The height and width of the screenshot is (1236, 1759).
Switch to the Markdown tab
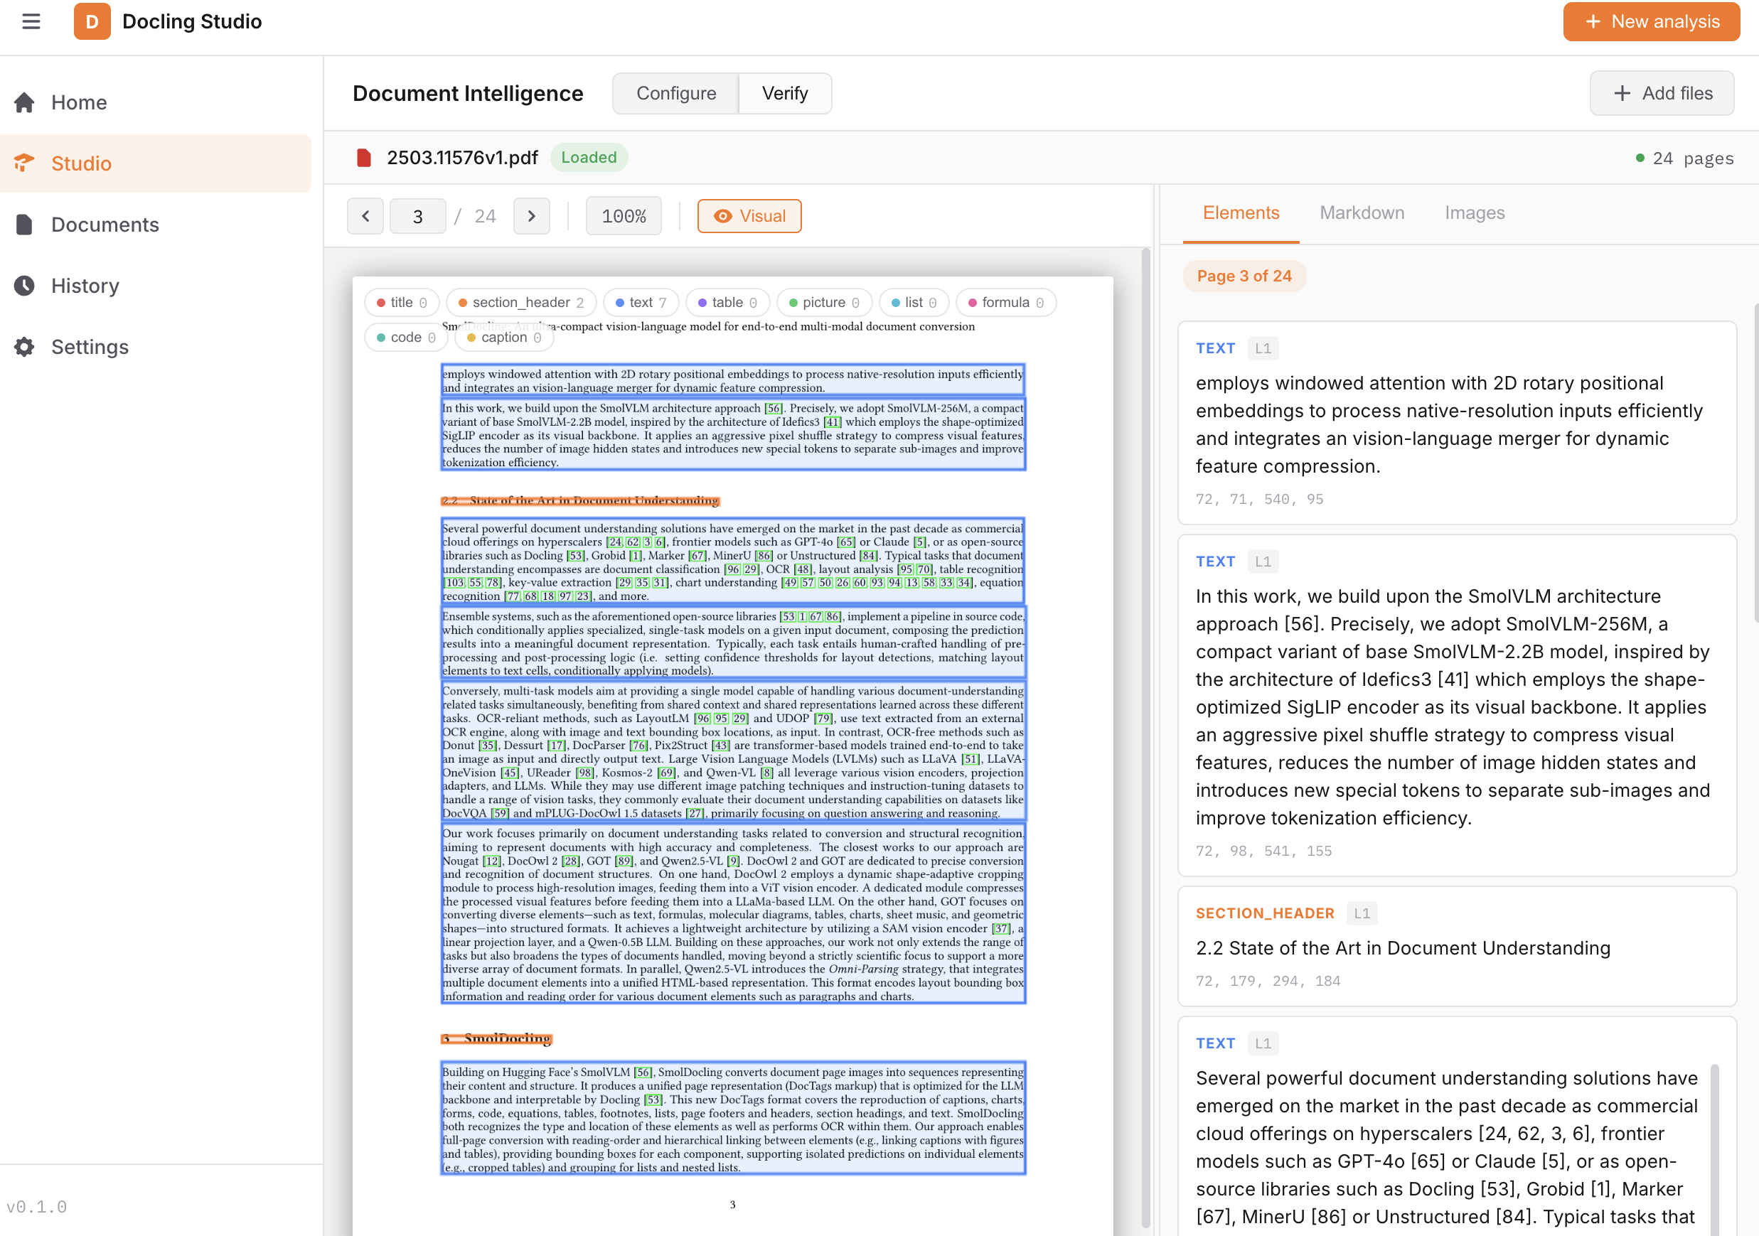pos(1362,213)
